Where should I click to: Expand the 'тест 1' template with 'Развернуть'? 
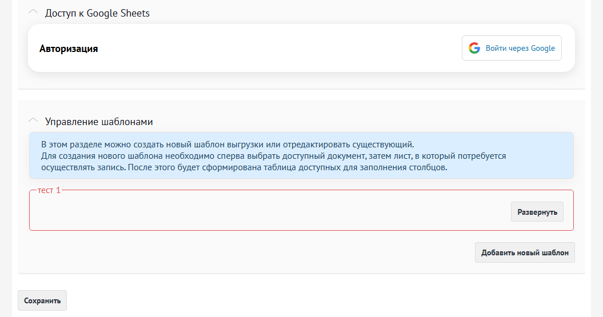point(537,212)
